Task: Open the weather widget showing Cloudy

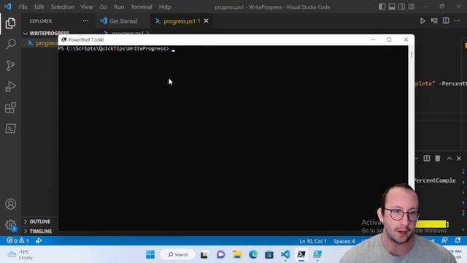Action: pyautogui.click(x=20, y=254)
